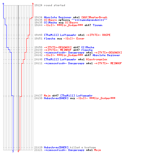This screenshot has width=146, height=163.
Task: Click the blue final score 3
Action: click(13, 151)
